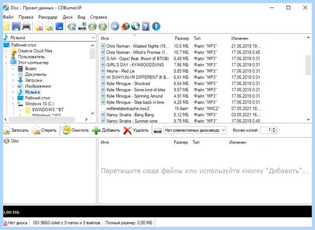Click the Disc info toolbar icon
315x230 pixels.
72,26
